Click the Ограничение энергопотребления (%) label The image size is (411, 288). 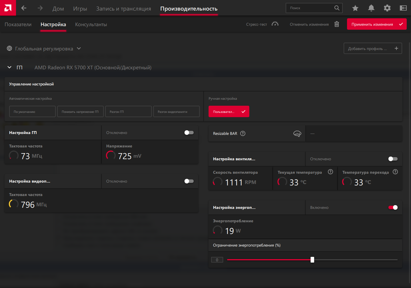247,245
